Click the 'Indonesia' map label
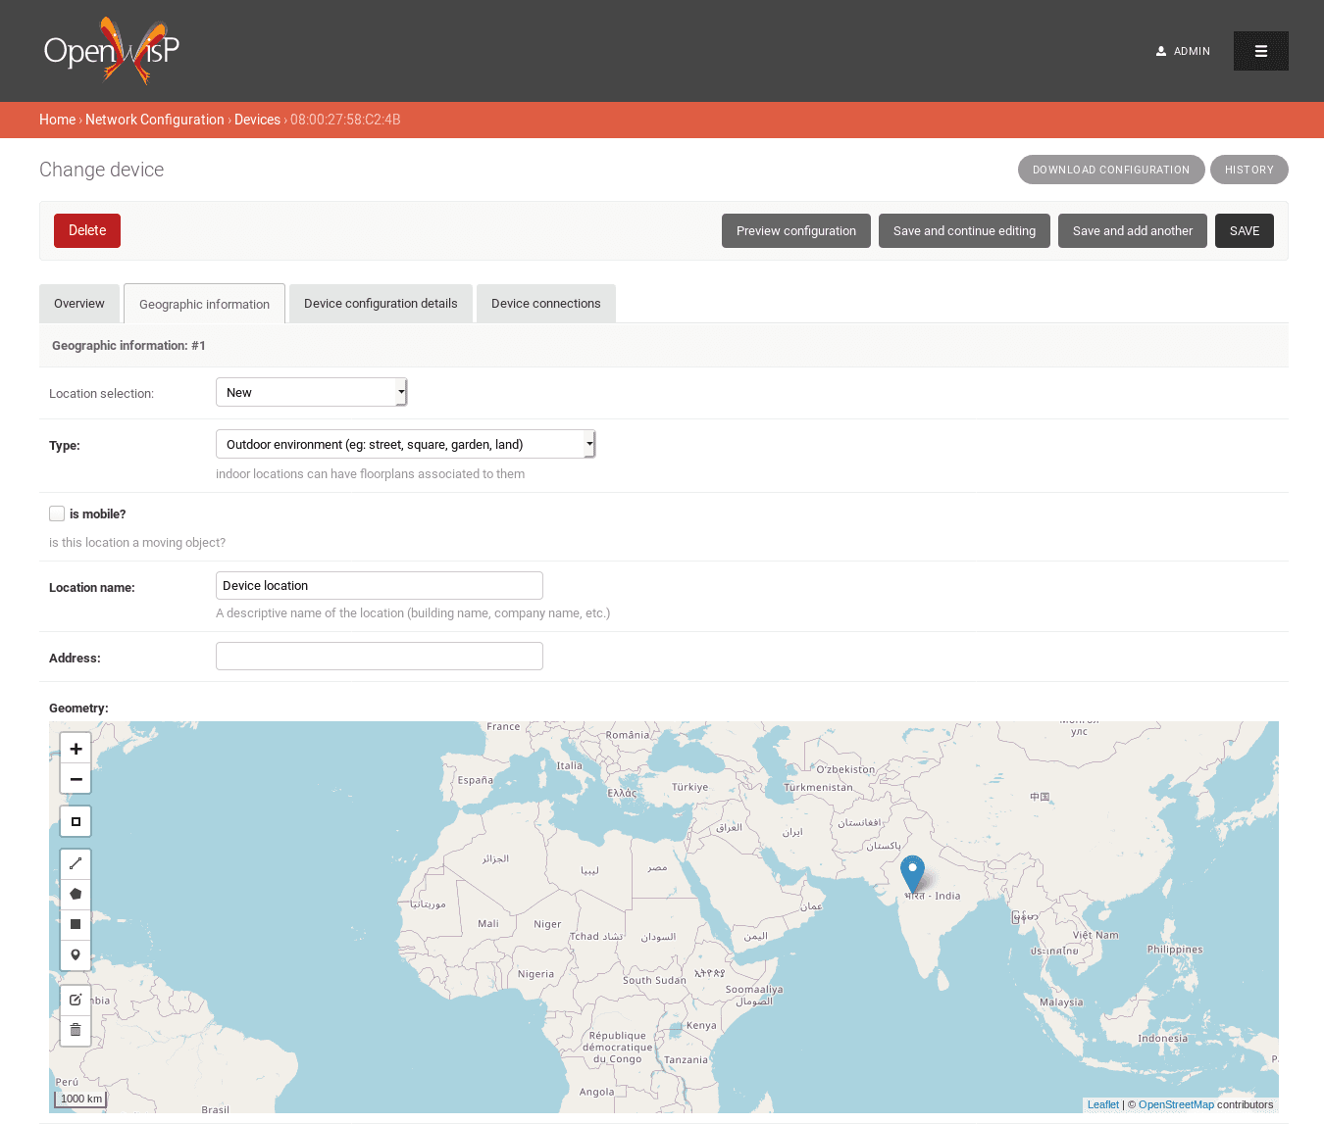Viewport: 1324px width, 1124px height. [1162, 1039]
